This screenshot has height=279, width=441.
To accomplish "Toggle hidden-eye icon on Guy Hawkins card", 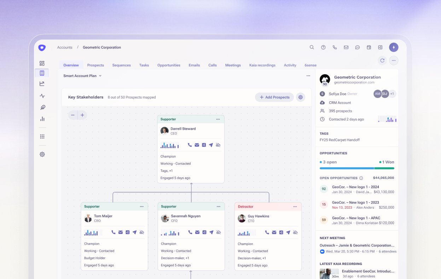I will 295,232.
